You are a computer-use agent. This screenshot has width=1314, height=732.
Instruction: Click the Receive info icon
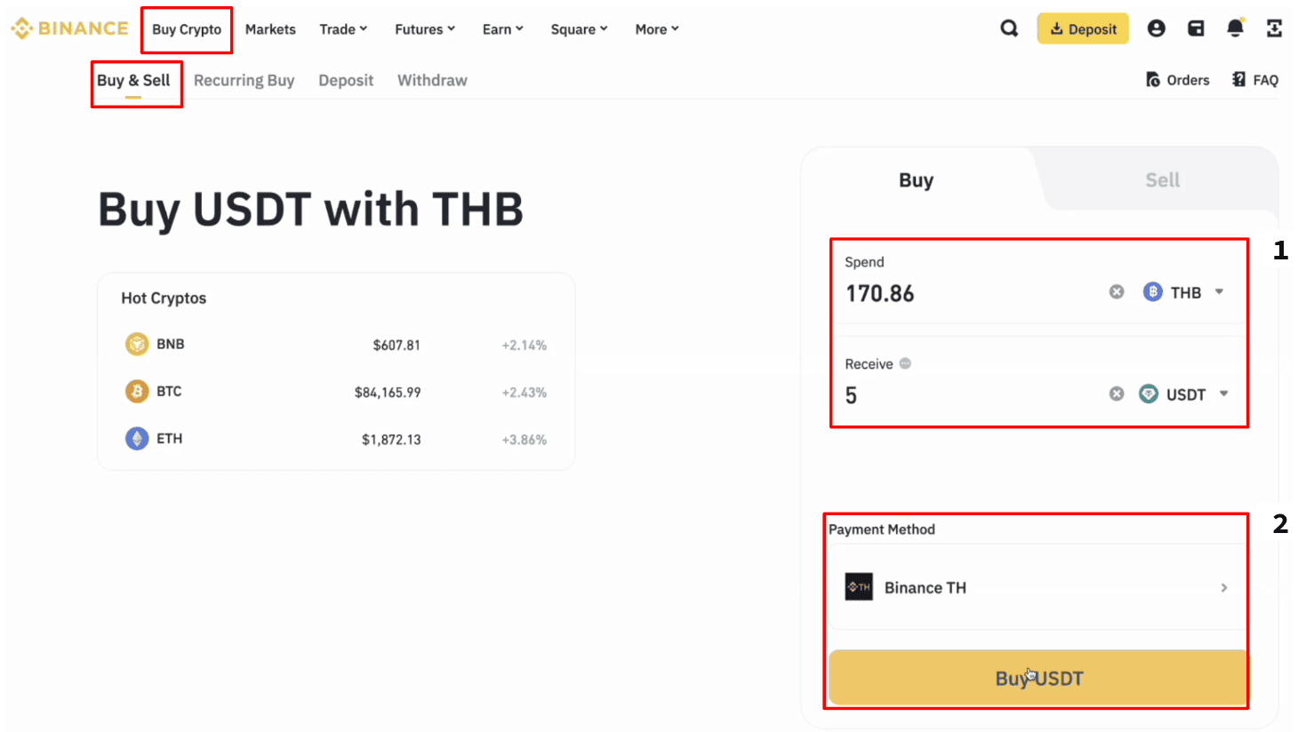[x=905, y=363]
